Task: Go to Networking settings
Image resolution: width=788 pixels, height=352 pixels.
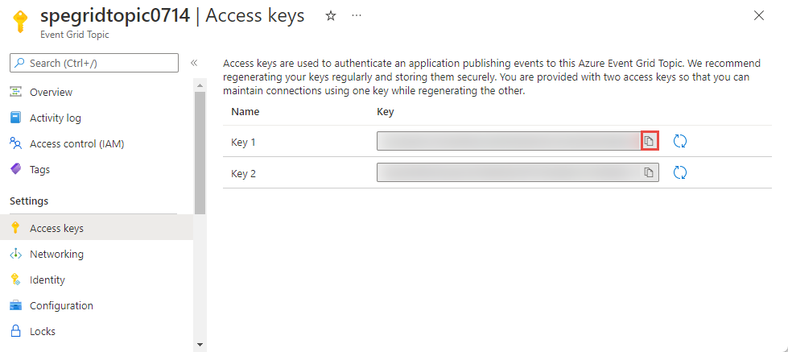Action: (x=56, y=254)
